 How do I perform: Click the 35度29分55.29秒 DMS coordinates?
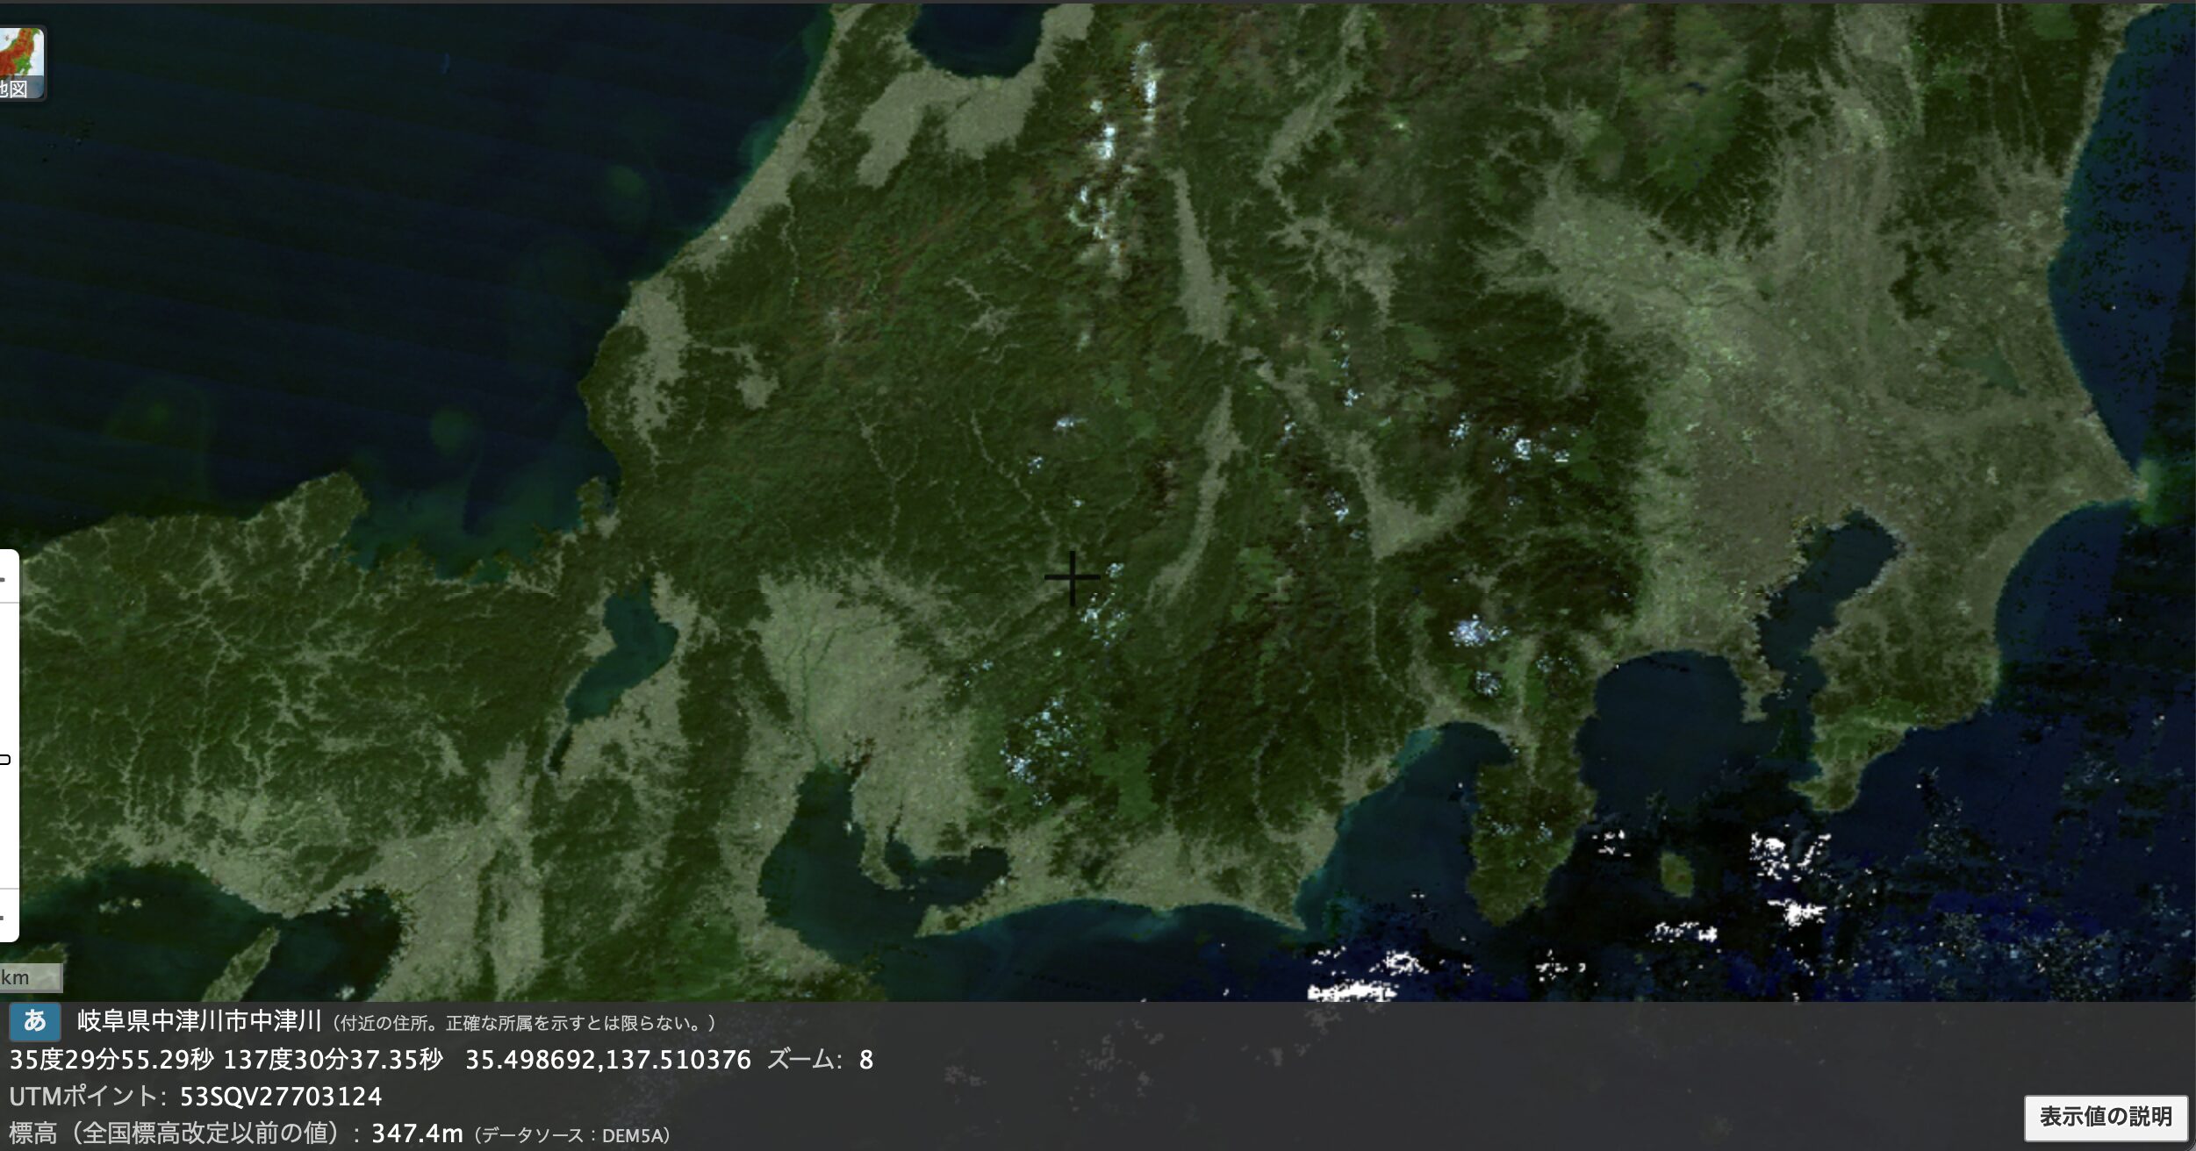tap(111, 1060)
